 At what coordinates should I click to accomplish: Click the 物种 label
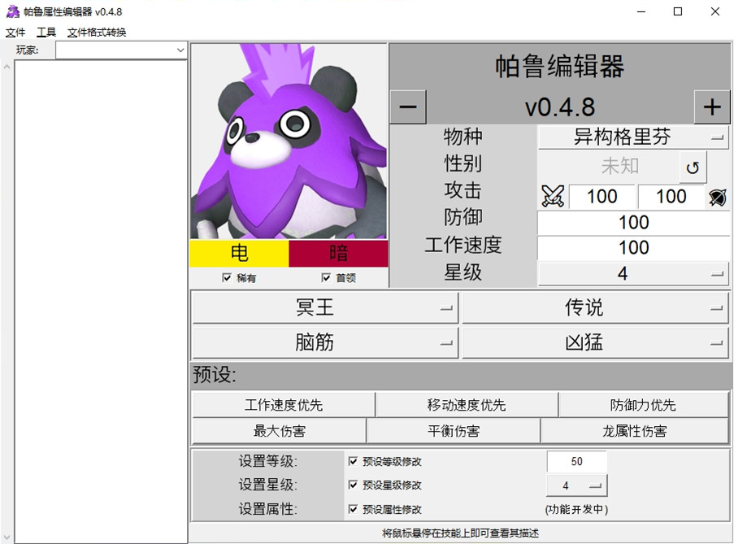point(463,137)
